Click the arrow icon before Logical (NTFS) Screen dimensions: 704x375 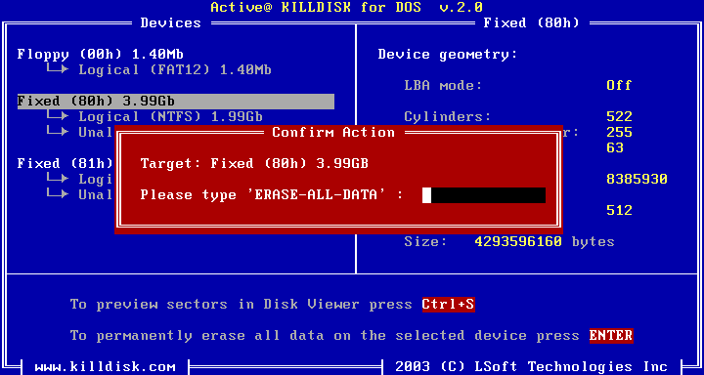58,116
